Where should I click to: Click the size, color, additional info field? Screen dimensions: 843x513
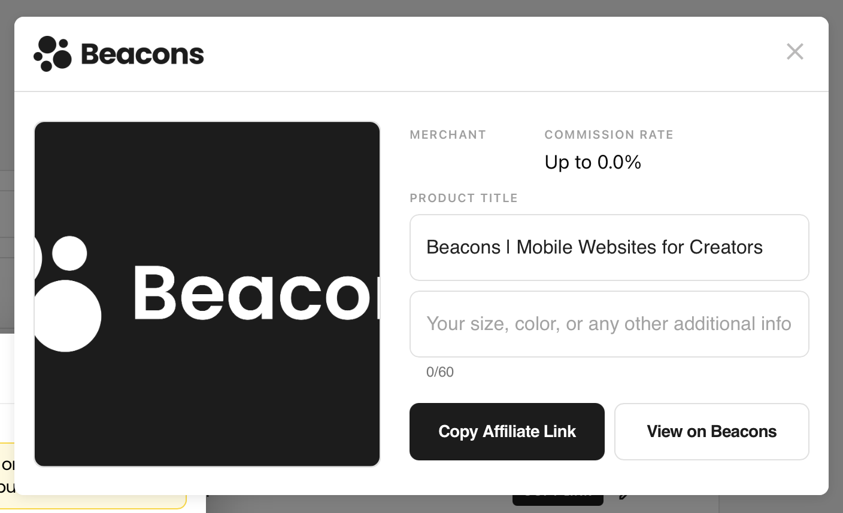pos(609,324)
